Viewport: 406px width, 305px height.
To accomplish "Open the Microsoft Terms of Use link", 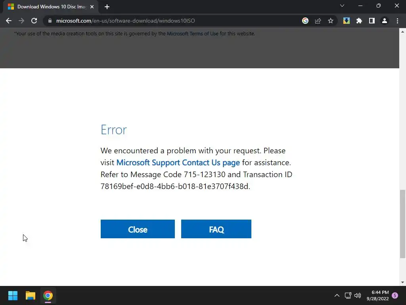I will [x=193, y=33].
